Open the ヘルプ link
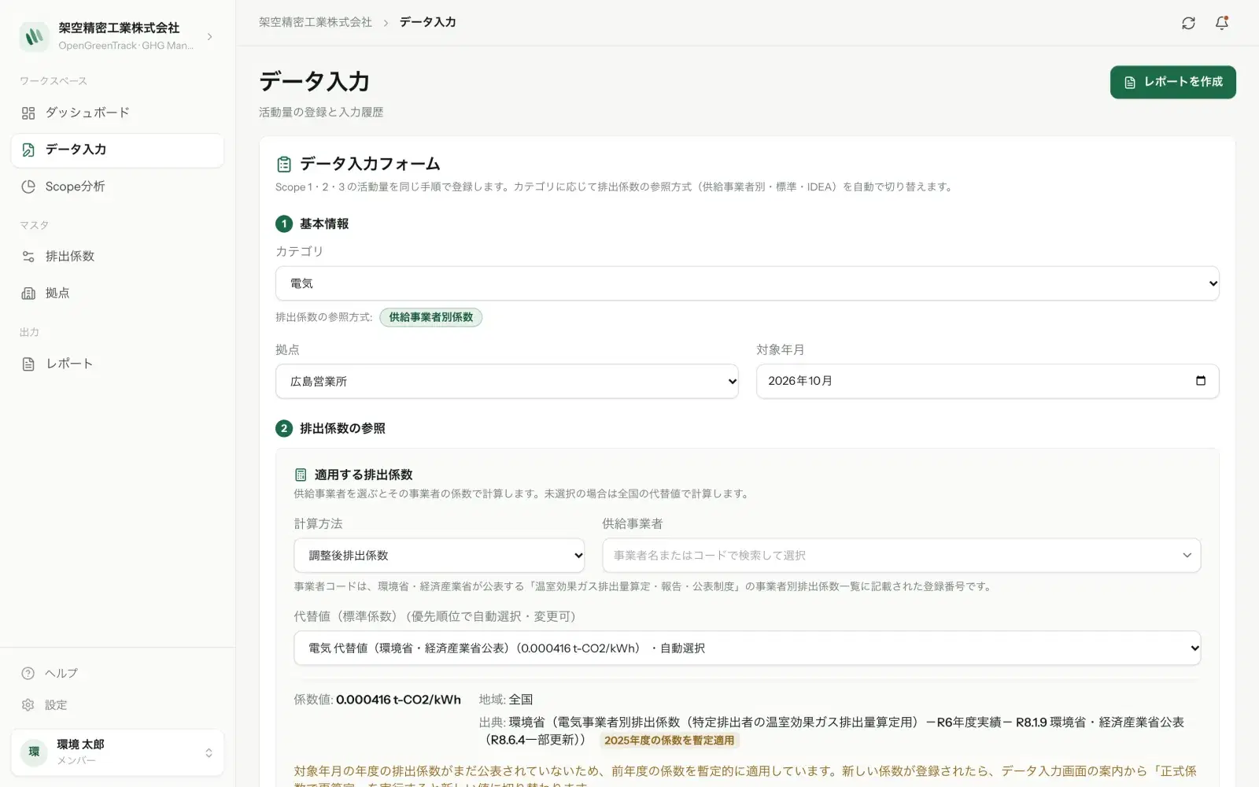The width and height of the screenshot is (1259, 787). click(x=117, y=674)
